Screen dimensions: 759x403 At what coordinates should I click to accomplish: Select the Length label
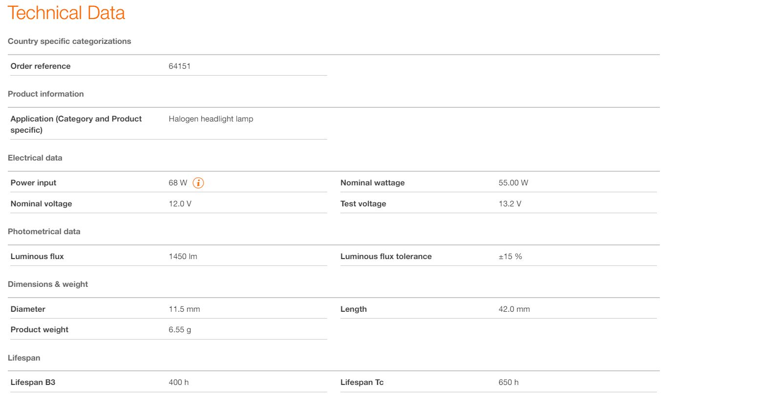click(354, 309)
